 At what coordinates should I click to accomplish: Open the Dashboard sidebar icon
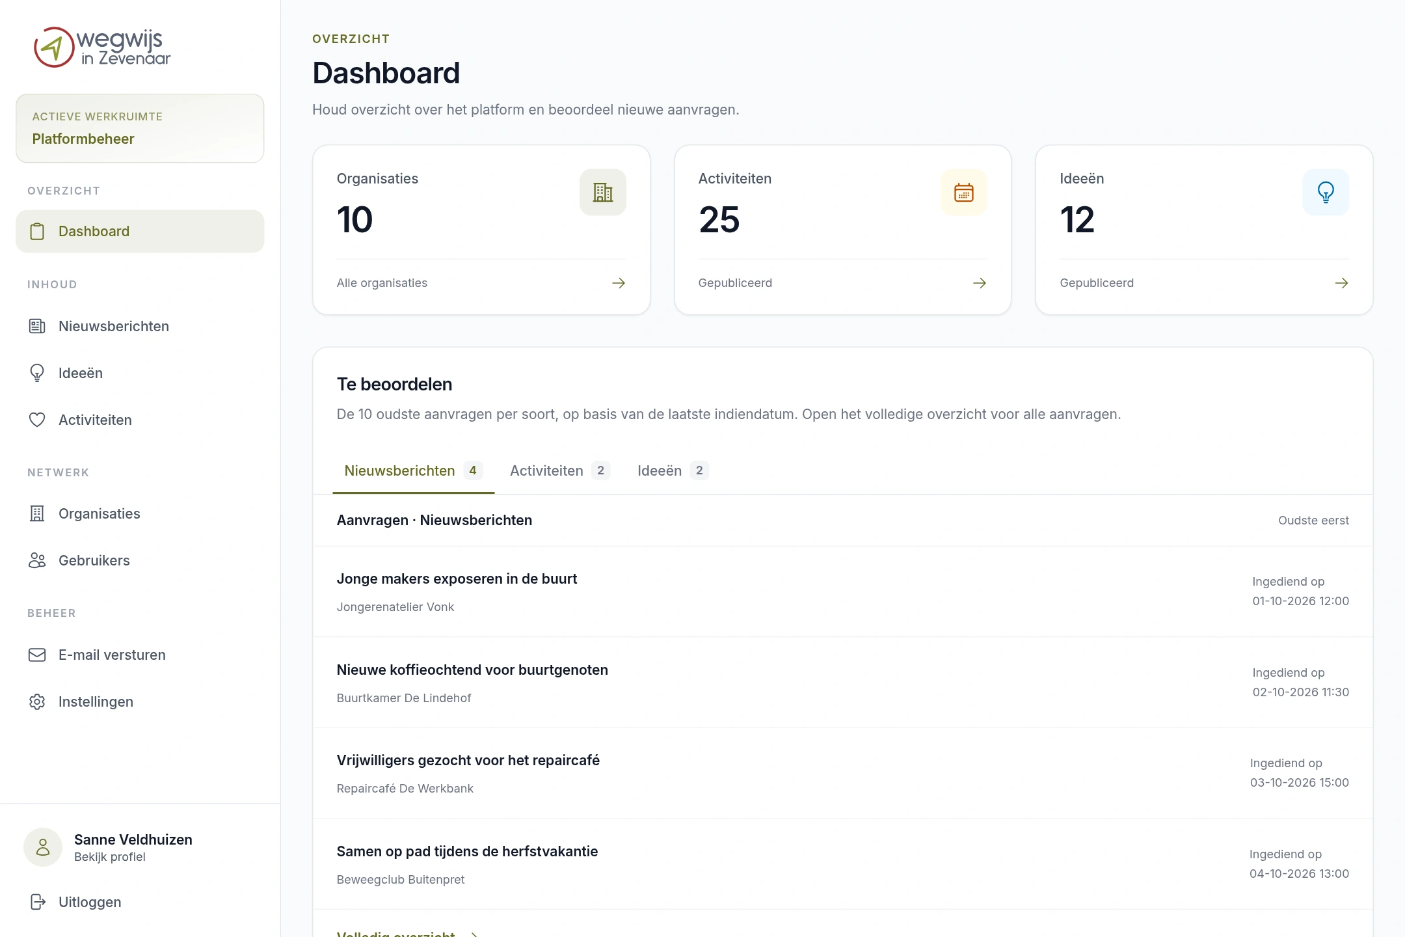point(37,232)
